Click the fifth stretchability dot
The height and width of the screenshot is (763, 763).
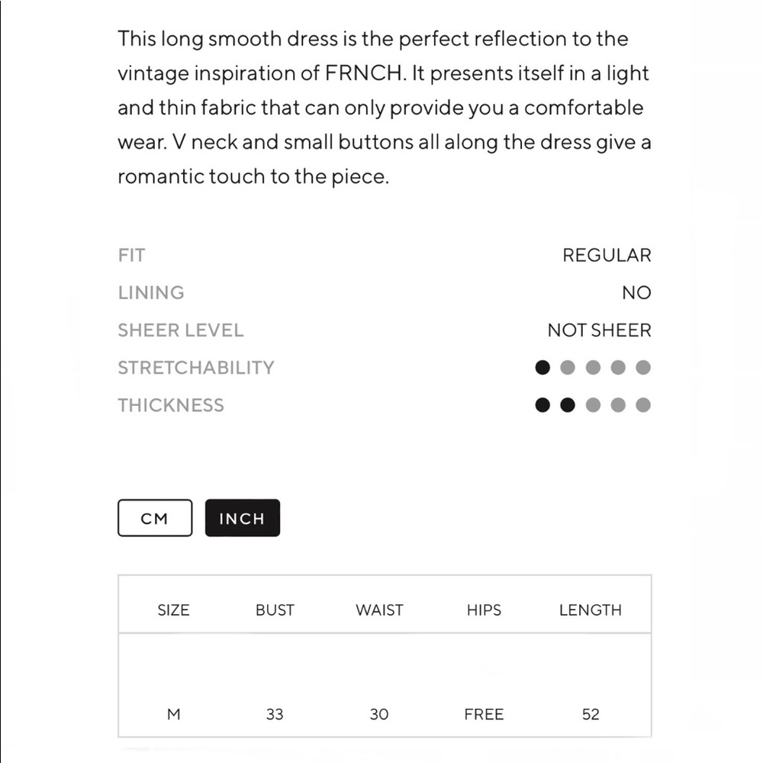642,368
